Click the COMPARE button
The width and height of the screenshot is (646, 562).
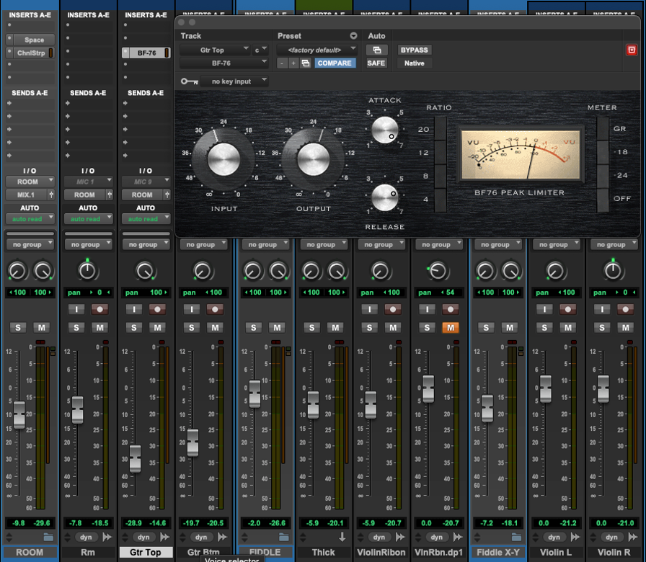(335, 63)
